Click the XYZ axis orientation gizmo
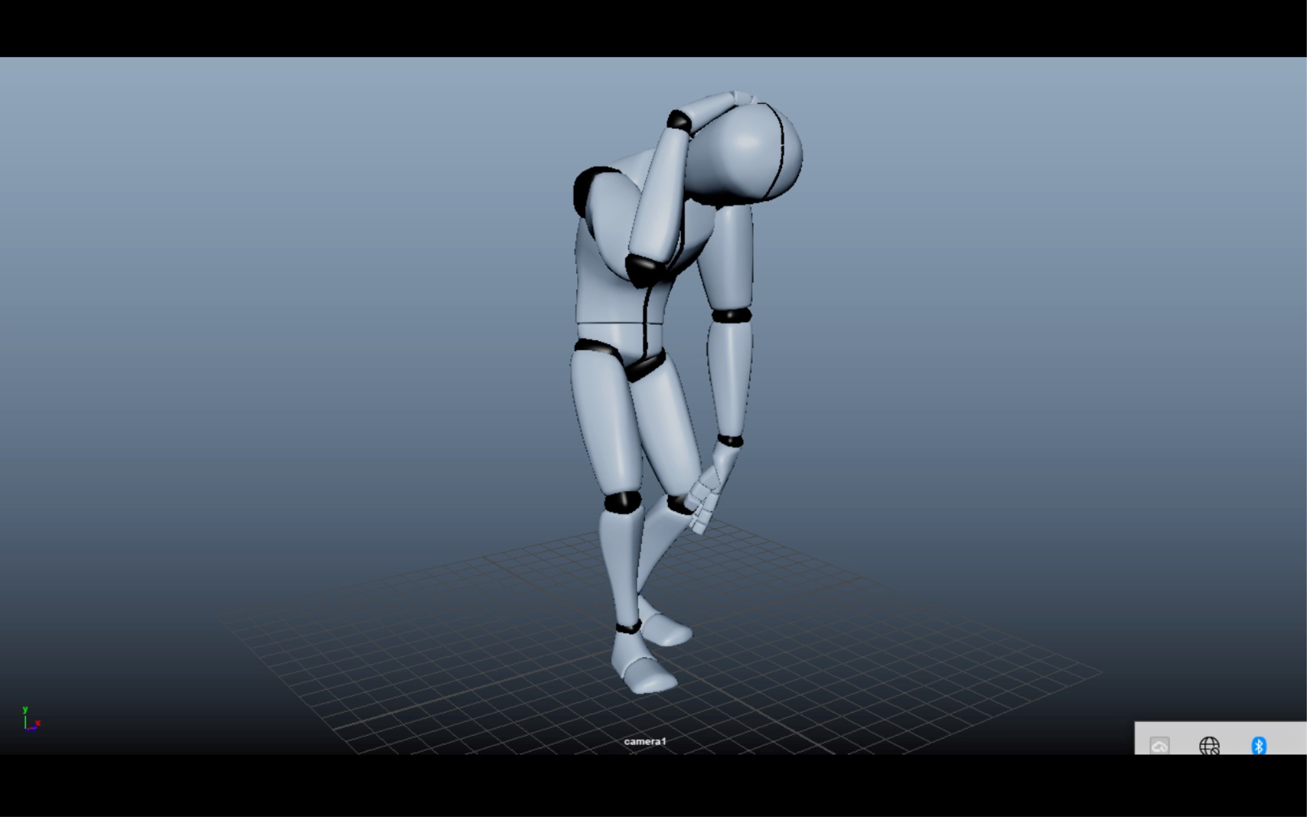Screen dimensions: 1307x817 coord(30,721)
